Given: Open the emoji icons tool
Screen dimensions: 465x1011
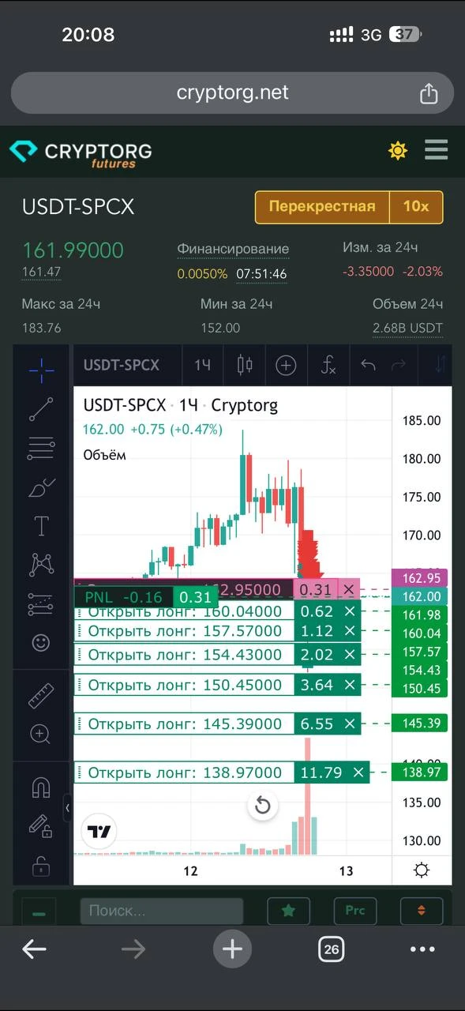Looking at the screenshot, I should [41, 642].
